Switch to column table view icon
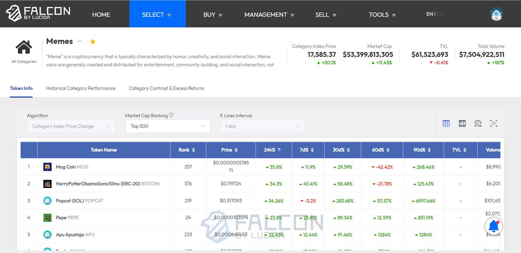Screen dimensions: 521x253 point(446,123)
